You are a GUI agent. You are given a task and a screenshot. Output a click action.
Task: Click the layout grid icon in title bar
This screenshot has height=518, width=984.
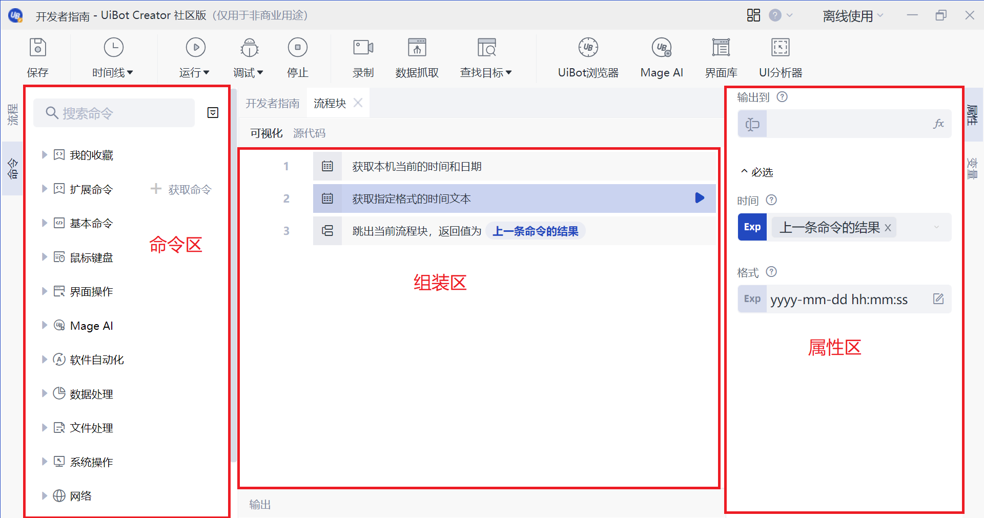753,15
